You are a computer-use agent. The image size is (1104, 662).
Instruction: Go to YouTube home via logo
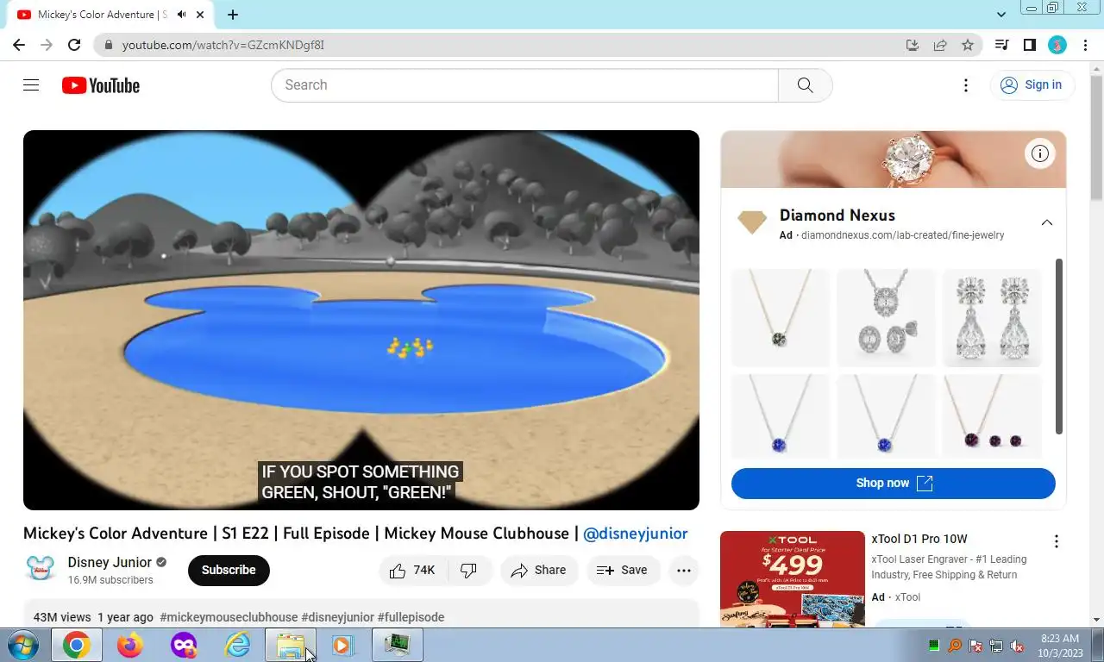(x=101, y=85)
